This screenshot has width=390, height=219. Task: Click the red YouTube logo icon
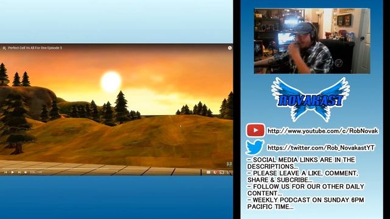[255, 130]
